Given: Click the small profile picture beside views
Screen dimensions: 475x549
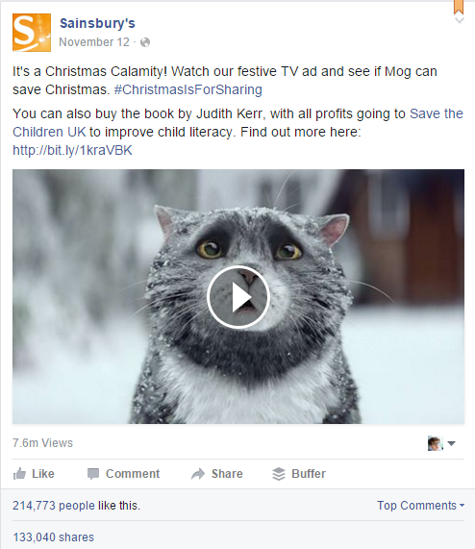Looking at the screenshot, I should coord(436,443).
